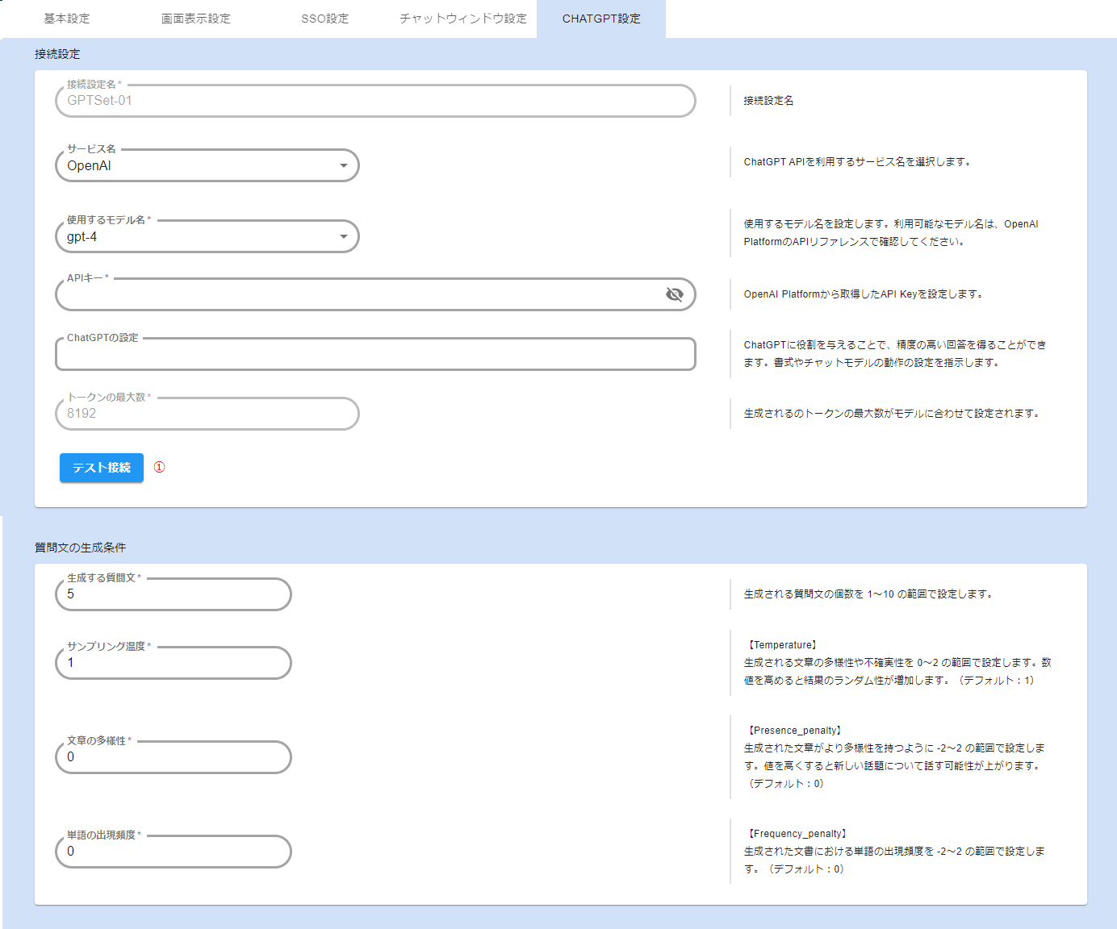Viewport: 1117px width, 929px height.
Task: Switch to the 基本設定 tab
Action: pos(67,19)
